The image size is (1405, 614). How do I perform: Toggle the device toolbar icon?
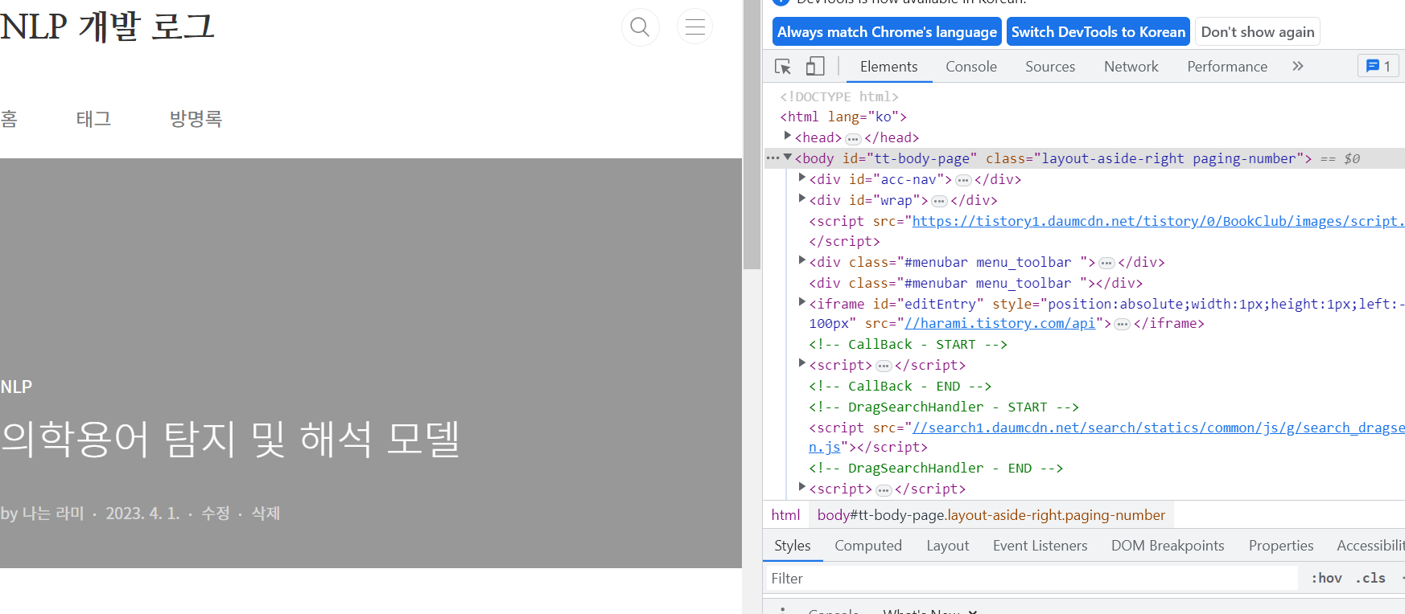pyautogui.click(x=815, y=67)
